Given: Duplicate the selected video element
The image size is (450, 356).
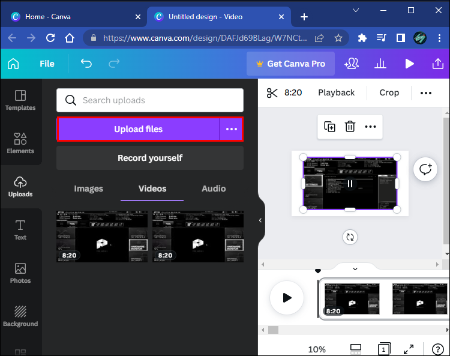Looking at the screenshot, I should [329, 127].
